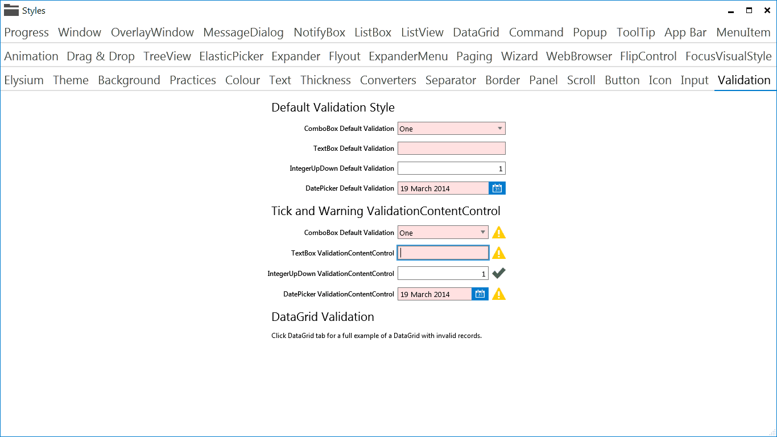Image resolution: width=777 pixels, height=437 pixels.
Task: Click the IntegerUpDown Default Validation field showing 1
Action: point(452,168)
